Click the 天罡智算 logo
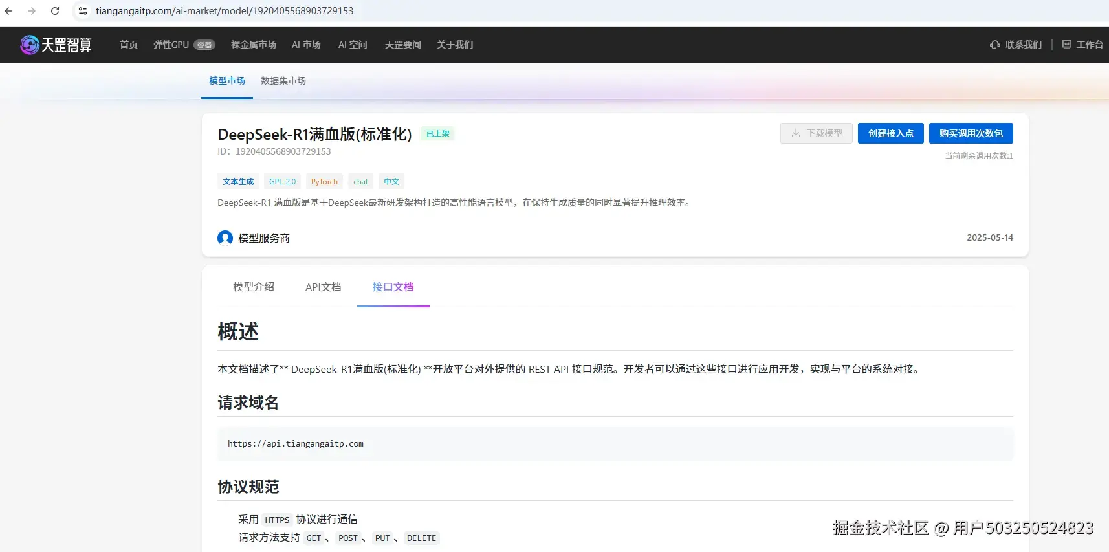1109x552 pixels. pos(56,45)
